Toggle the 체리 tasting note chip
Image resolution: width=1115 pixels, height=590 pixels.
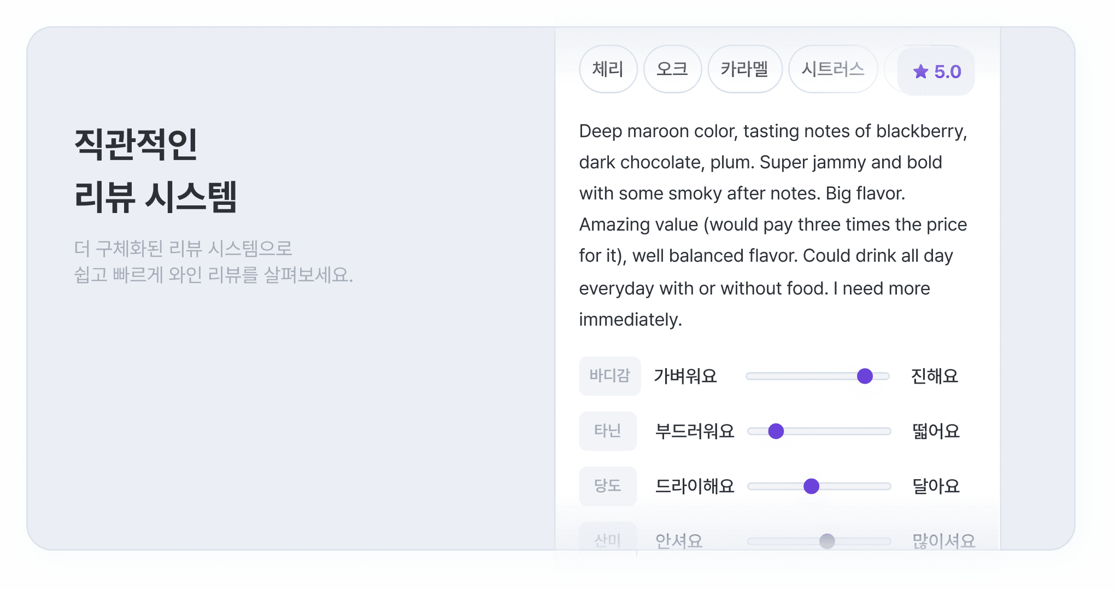[608, 69]
